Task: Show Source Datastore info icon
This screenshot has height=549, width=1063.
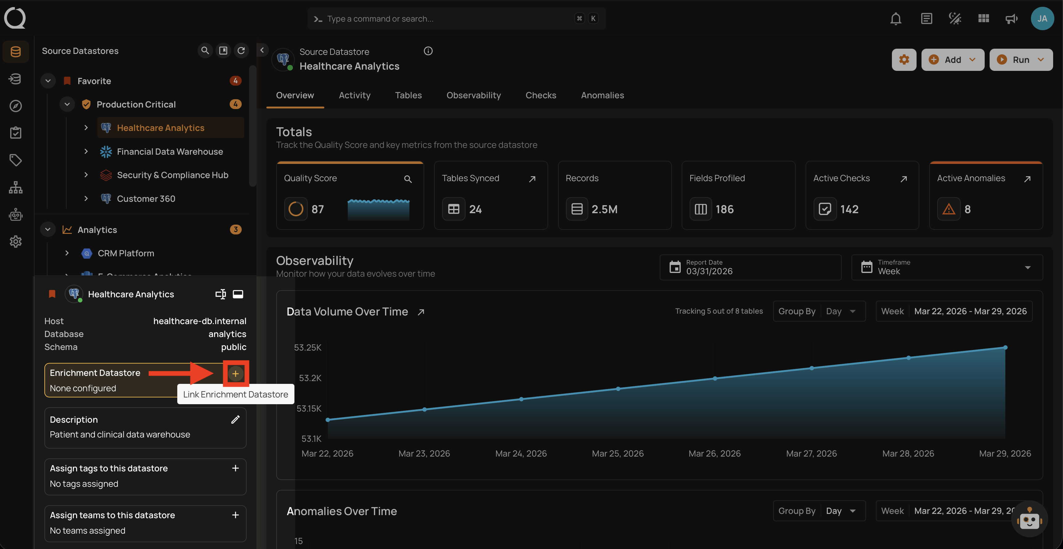Action: tap(428, 51)
